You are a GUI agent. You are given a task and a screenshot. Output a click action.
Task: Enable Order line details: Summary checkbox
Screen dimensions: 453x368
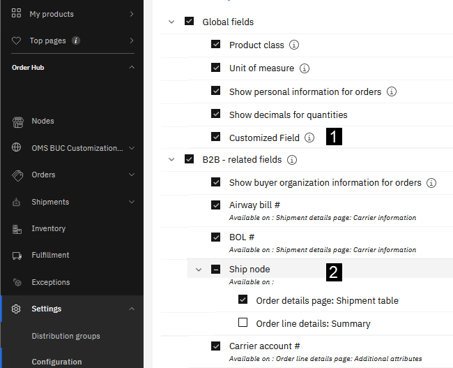(243, 323)
